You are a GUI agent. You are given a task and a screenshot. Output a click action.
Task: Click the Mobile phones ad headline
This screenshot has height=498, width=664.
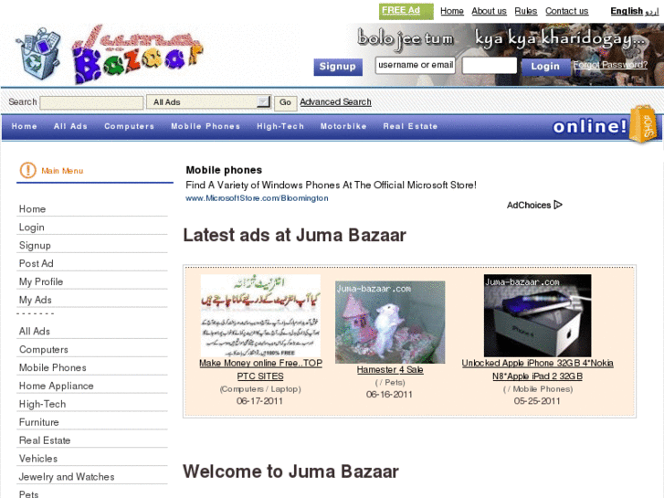click(x=224, y=170)
